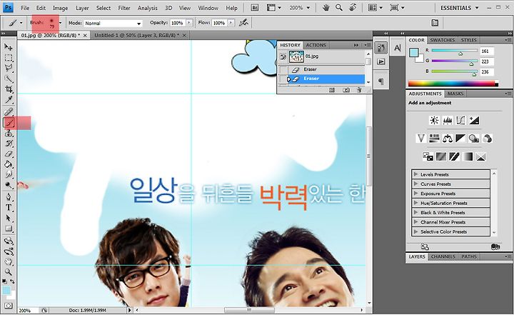Select the Clone Stamp tool
This screenshot has width=514, height=315.
pos(9,134)
